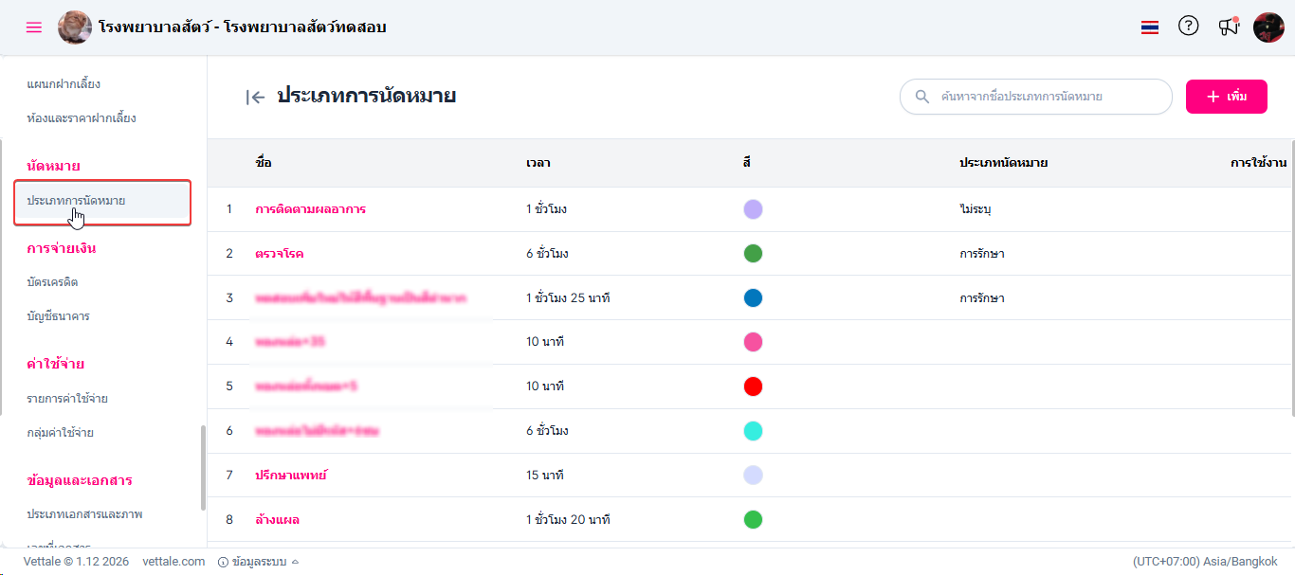Click the ค่าใช้จ่าย section heading
The image size is (1295, 575).
[x=56, y=364]
